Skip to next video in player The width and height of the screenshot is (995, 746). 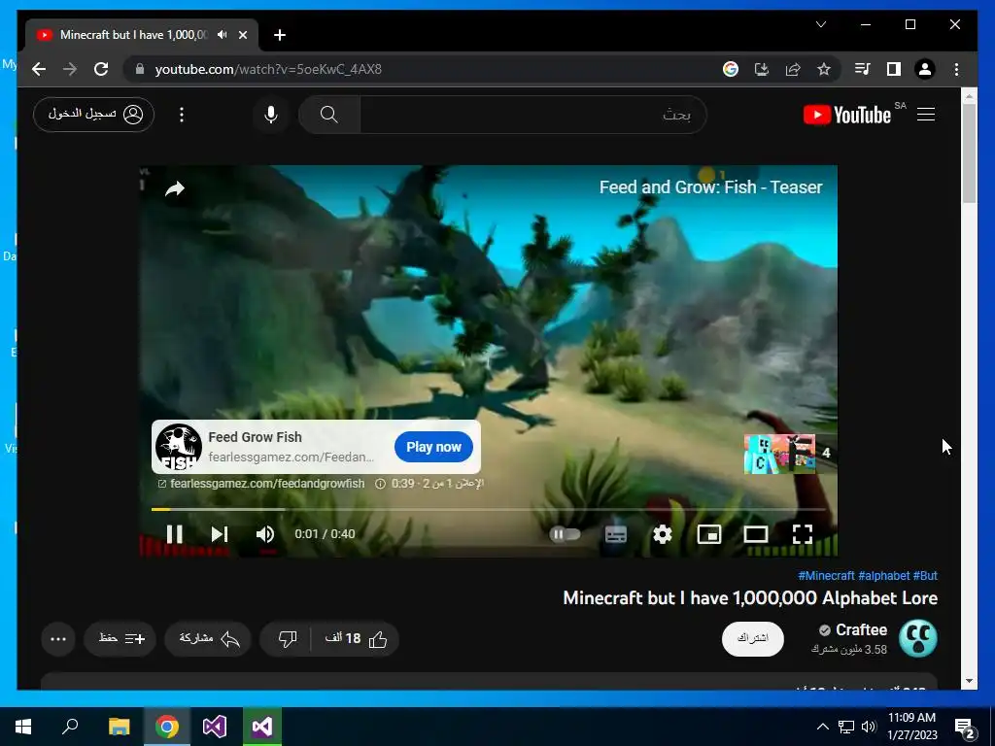point(220,534)
